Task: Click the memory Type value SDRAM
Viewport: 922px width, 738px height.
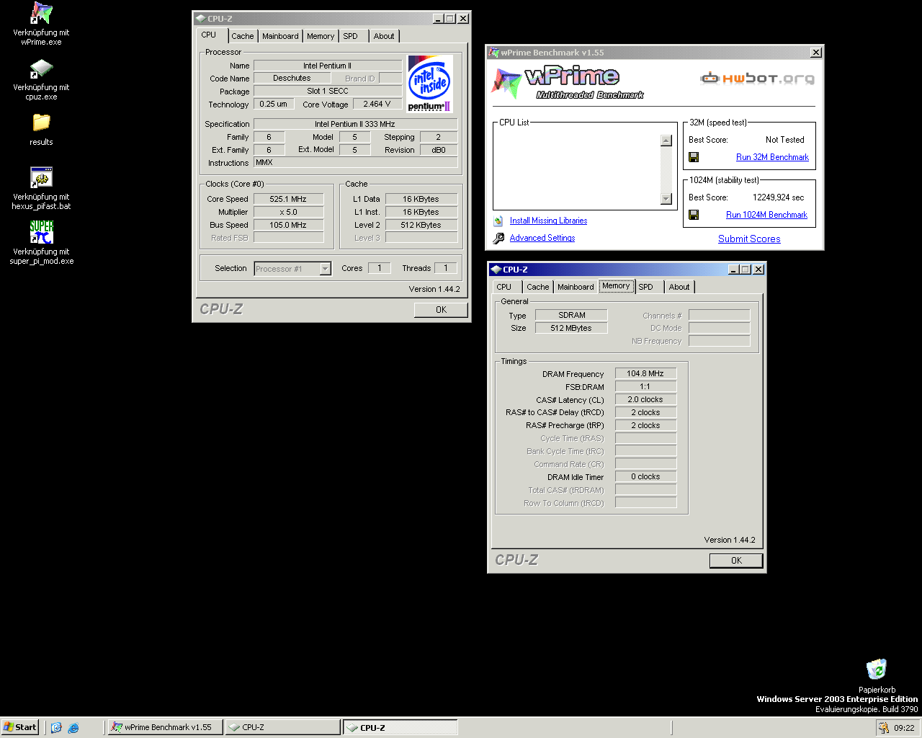Action: pyautogui.click(x=571, y=315)
